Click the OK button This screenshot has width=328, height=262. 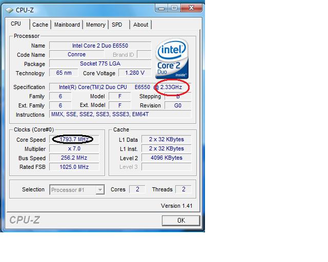(x=181, y=221)
